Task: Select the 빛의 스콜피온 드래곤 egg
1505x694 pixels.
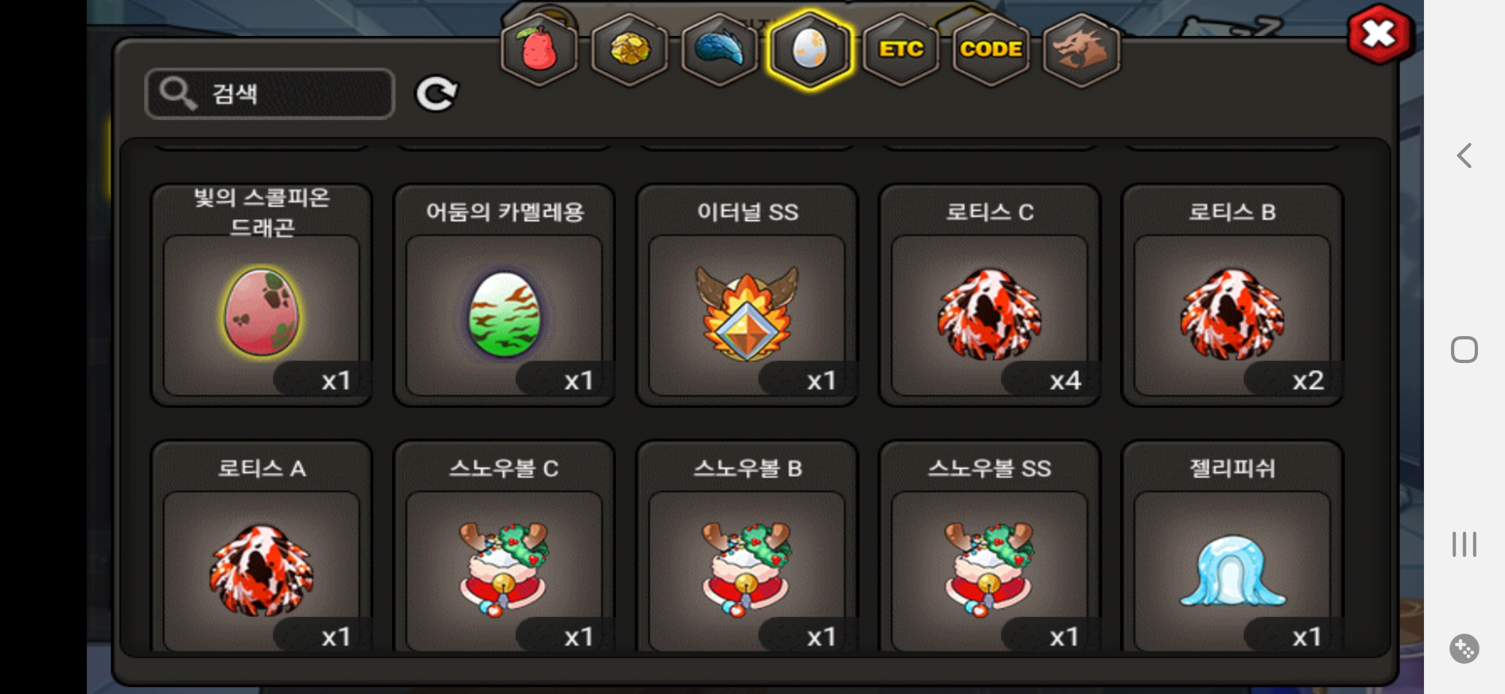Action: [x=262, y=296]
